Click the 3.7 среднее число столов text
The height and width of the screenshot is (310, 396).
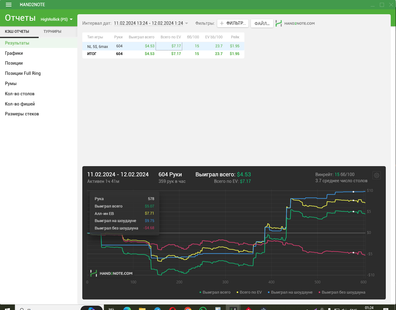(x=341, y=181)
